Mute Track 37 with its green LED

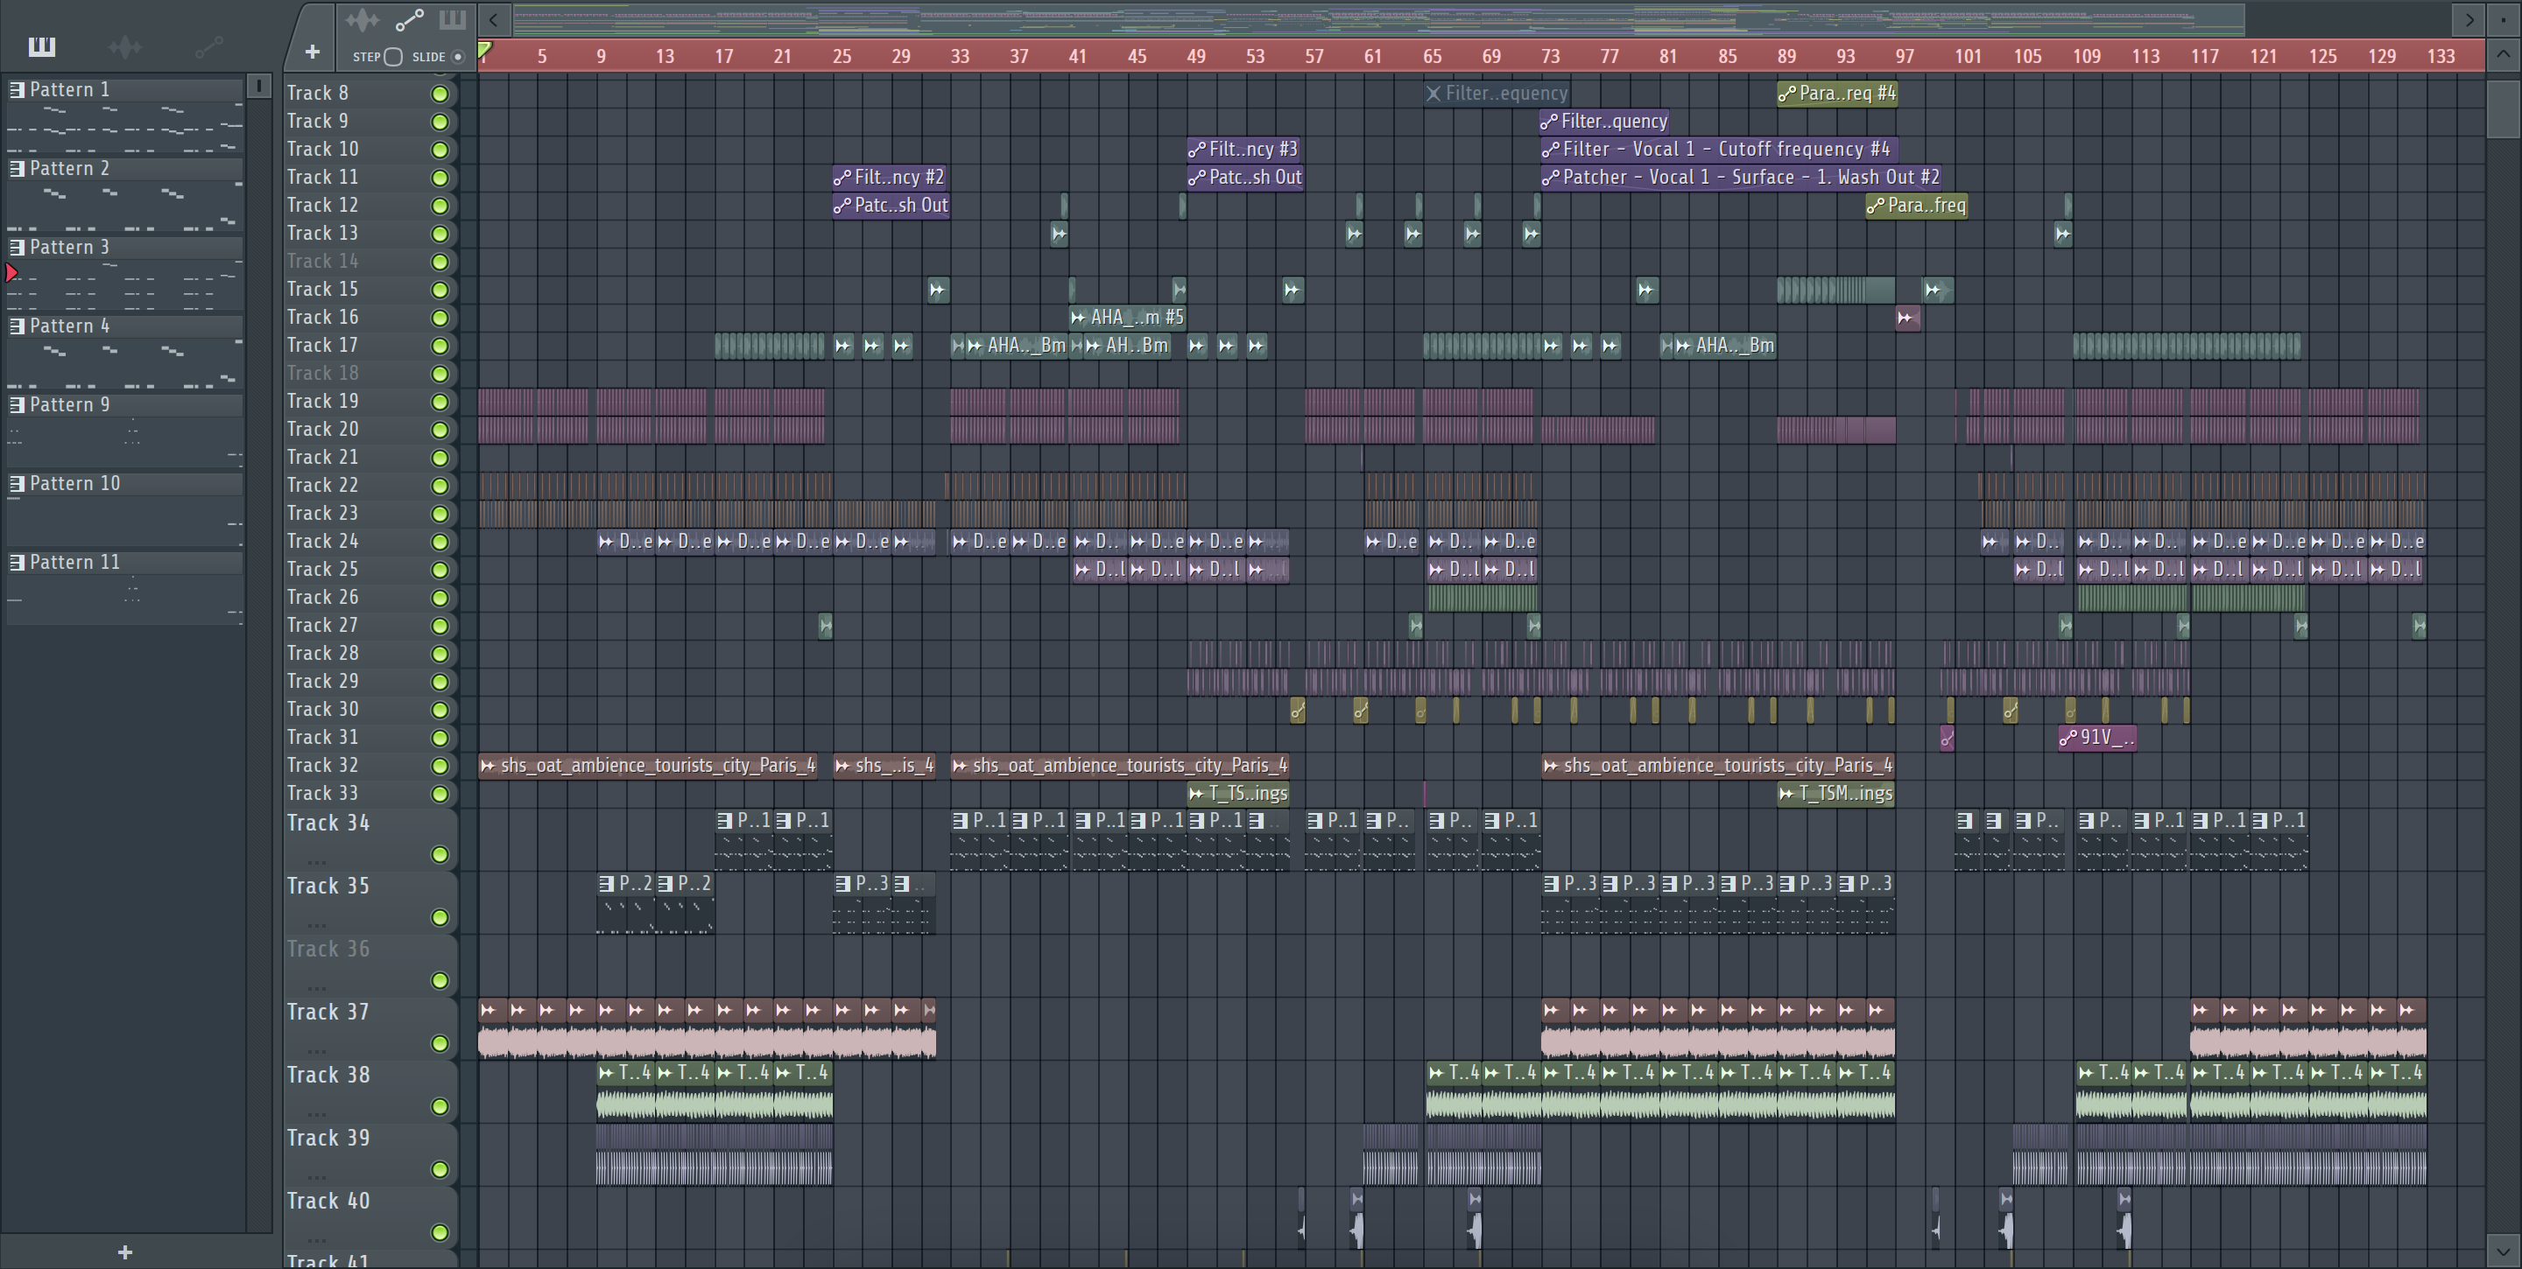pyautogui.click(x=440, y=1044)
